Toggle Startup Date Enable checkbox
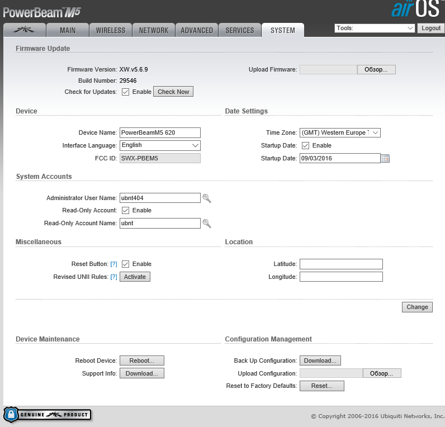This screenshot has width=445, height=427. pos(305,145)
